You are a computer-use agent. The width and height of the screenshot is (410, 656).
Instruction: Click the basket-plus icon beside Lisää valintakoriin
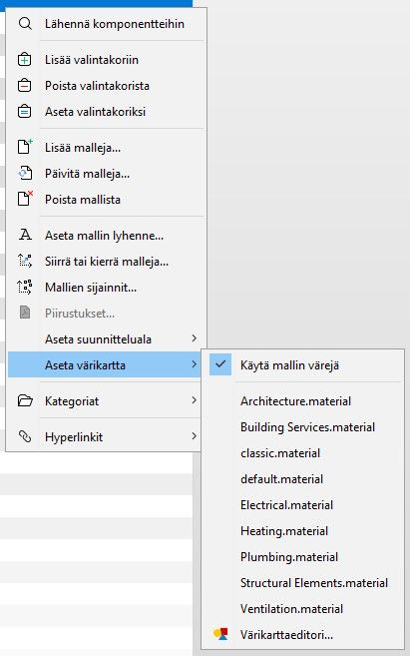click(x=25, y=59)
